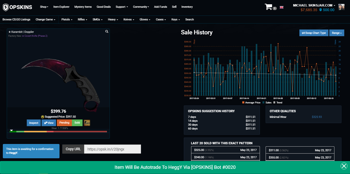Click the opsk.in URL field
This screenshot has width=350, height=174.
pyautogui.click(x=112, y=149)
